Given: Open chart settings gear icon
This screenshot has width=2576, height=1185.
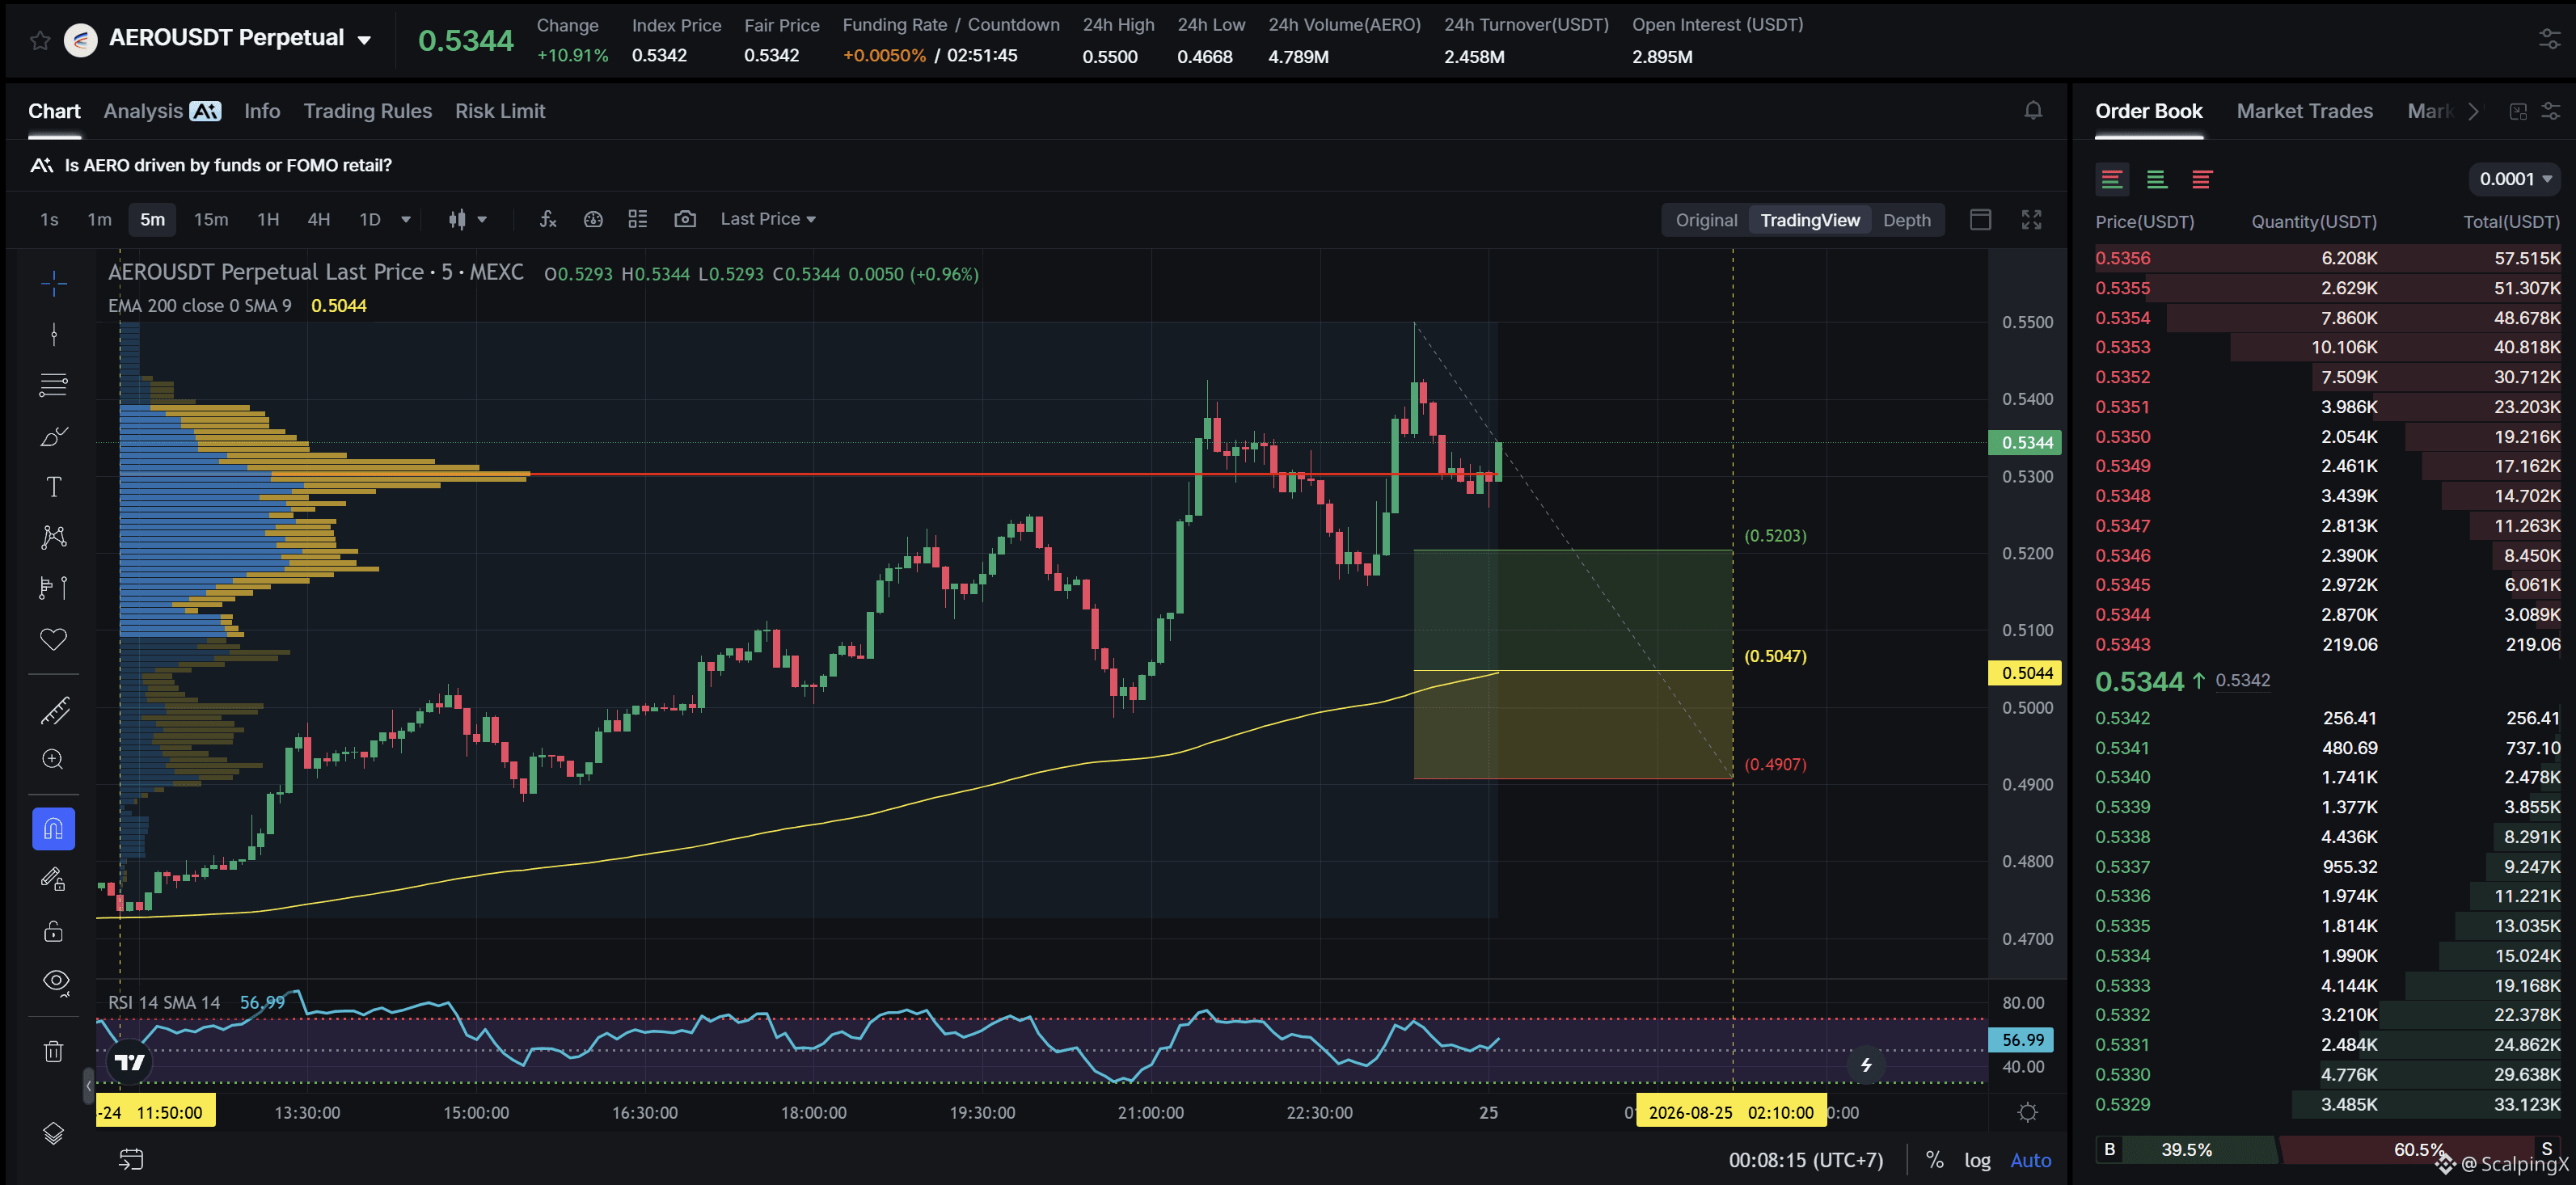Looking at the screenshot, I should (x=2028, y=1113).
